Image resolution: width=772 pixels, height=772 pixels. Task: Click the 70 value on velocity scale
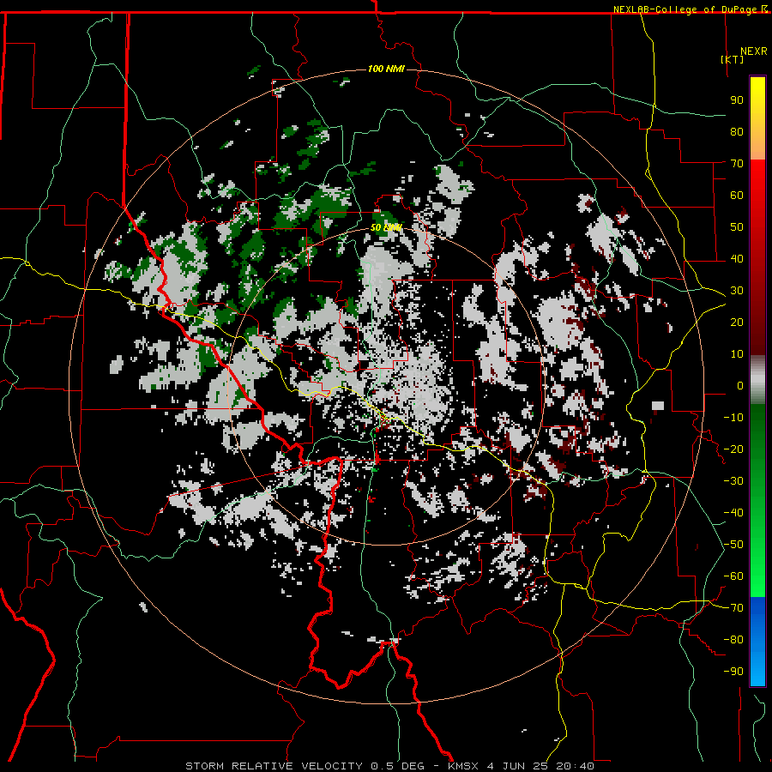pyautogui.click(x=737, y=164)
